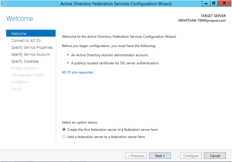Image resolution: width=232 pixels, height=162 pixels.
Task: Minimize the wizard window
Action: (206, 3)
